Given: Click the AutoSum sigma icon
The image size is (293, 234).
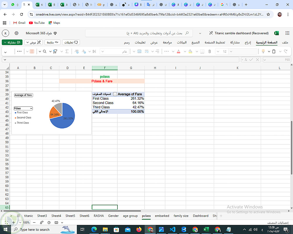Looking at the screenshot, I should (67, 51).
